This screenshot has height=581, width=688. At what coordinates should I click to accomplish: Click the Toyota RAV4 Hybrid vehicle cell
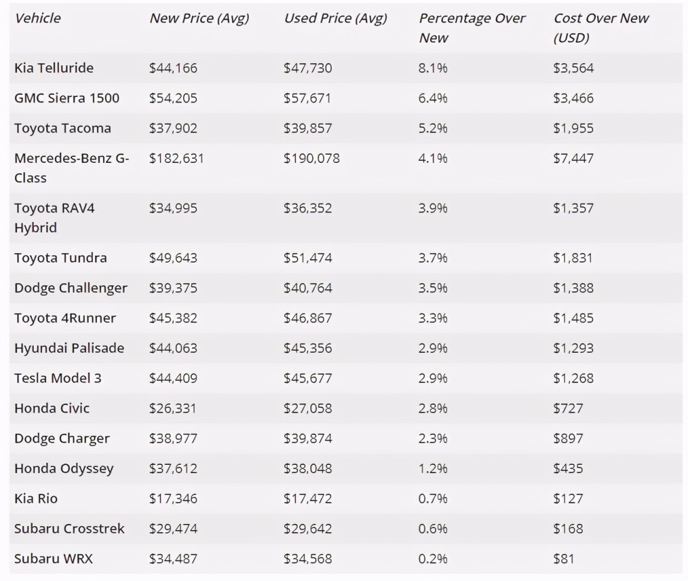tap(54, 217)
